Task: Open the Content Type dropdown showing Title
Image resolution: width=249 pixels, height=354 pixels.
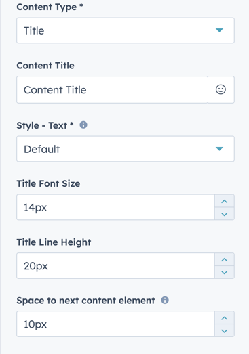Action: pos(126,30)
